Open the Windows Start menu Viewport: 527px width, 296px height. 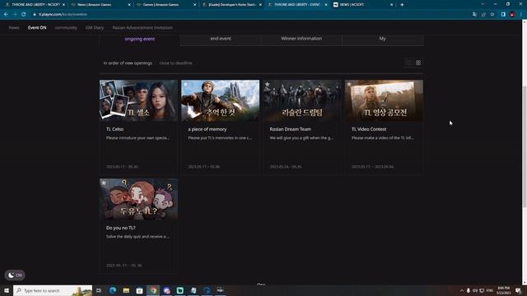[7, 290]
